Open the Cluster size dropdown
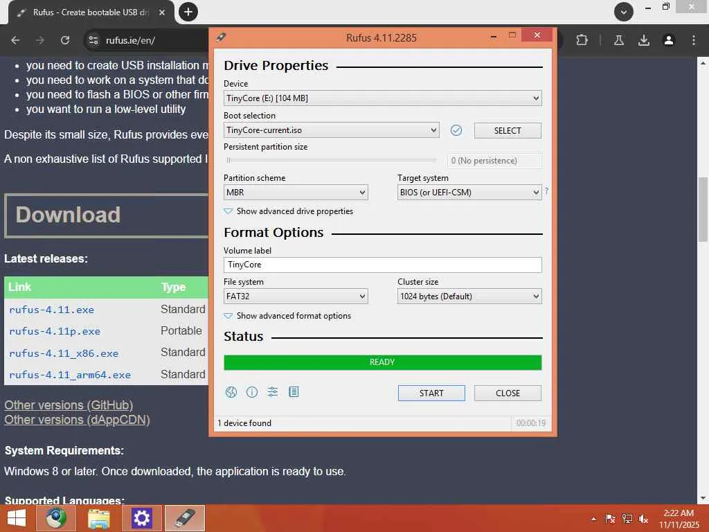This screenshot has height=532, width=709. tap(469, 296)
